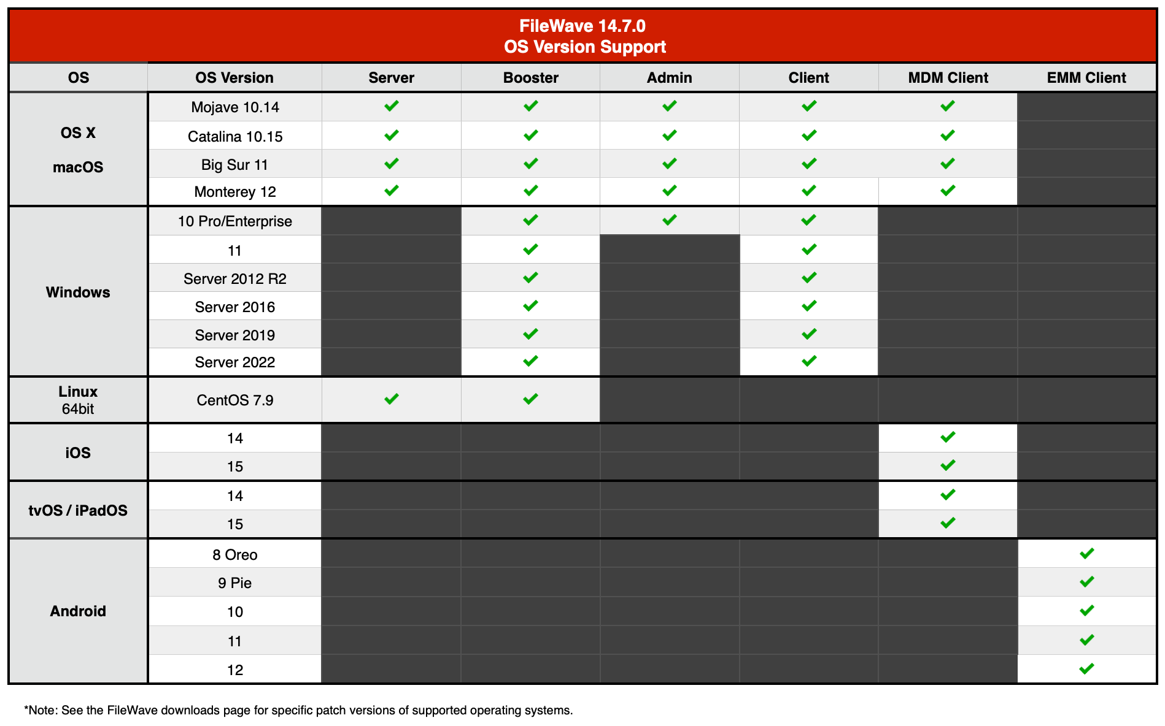The height and width of the screenshot is (726, 1165).
Task: Click the 'Linux 64bit' group label
Action: 78,400
